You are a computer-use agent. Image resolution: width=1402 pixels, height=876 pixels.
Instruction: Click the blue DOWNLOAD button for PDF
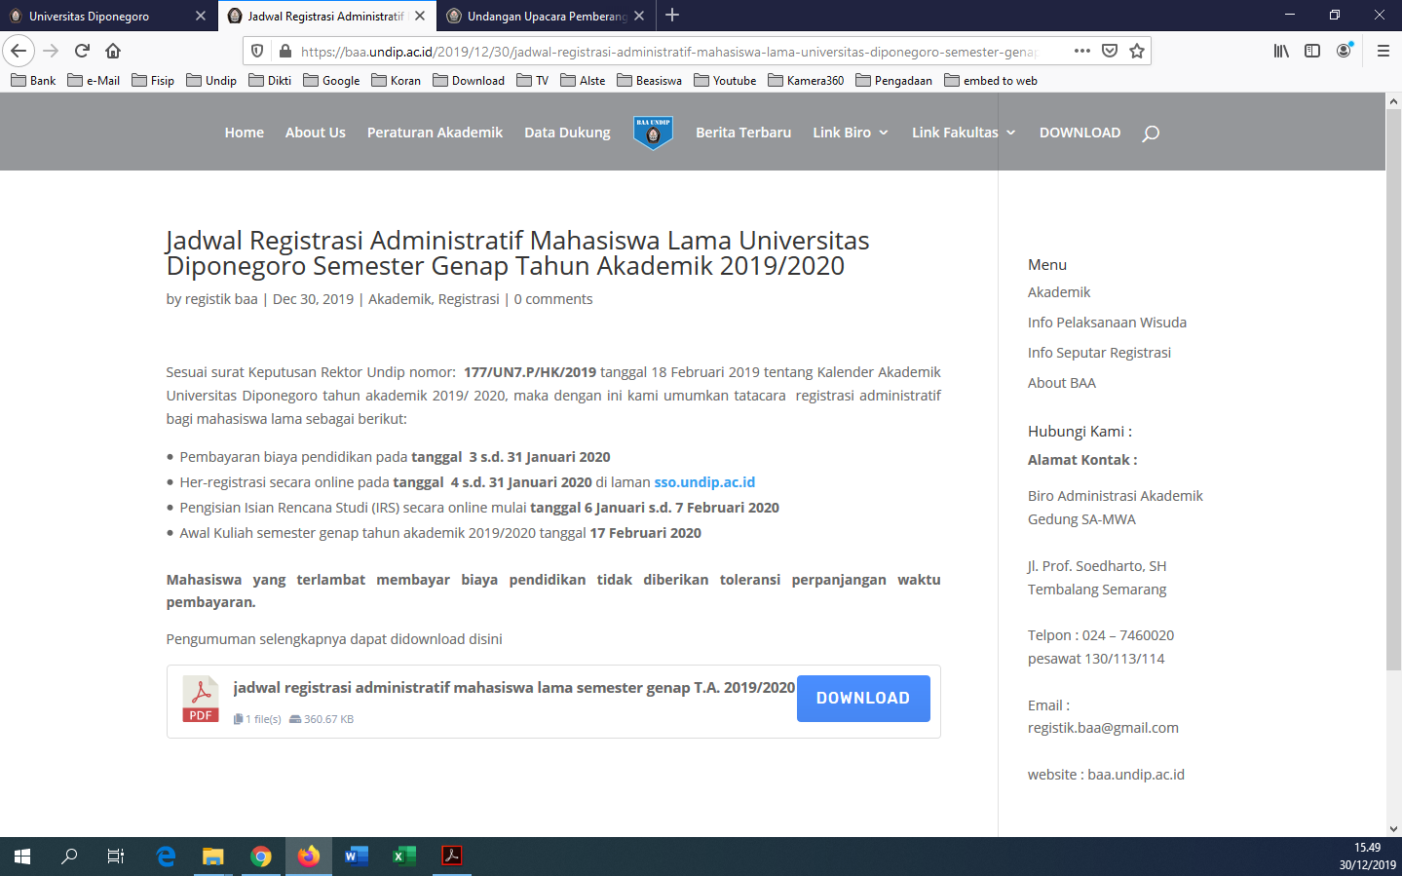pyautogui.click(x=862, y=699)
